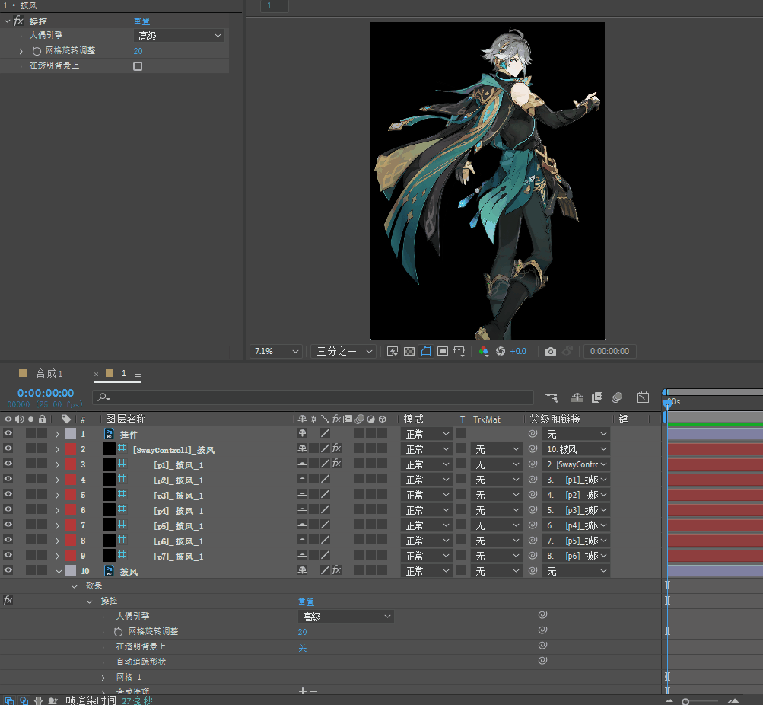Click the composition mini-flowchart icon

coord(552,397)
